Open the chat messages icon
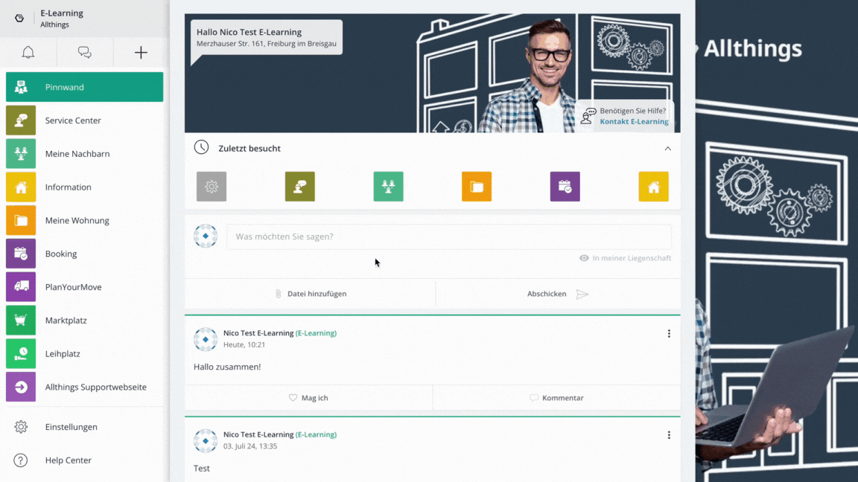The width and height of the screenshot is (858, 482). (x=84, y=53)
